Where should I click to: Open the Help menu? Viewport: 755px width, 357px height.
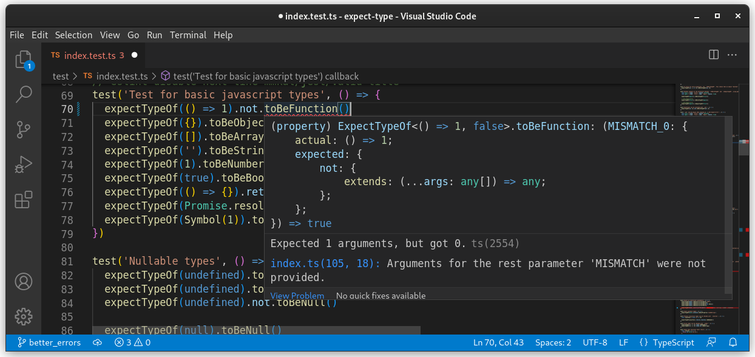pyautogui.click(x=223, y=35)
